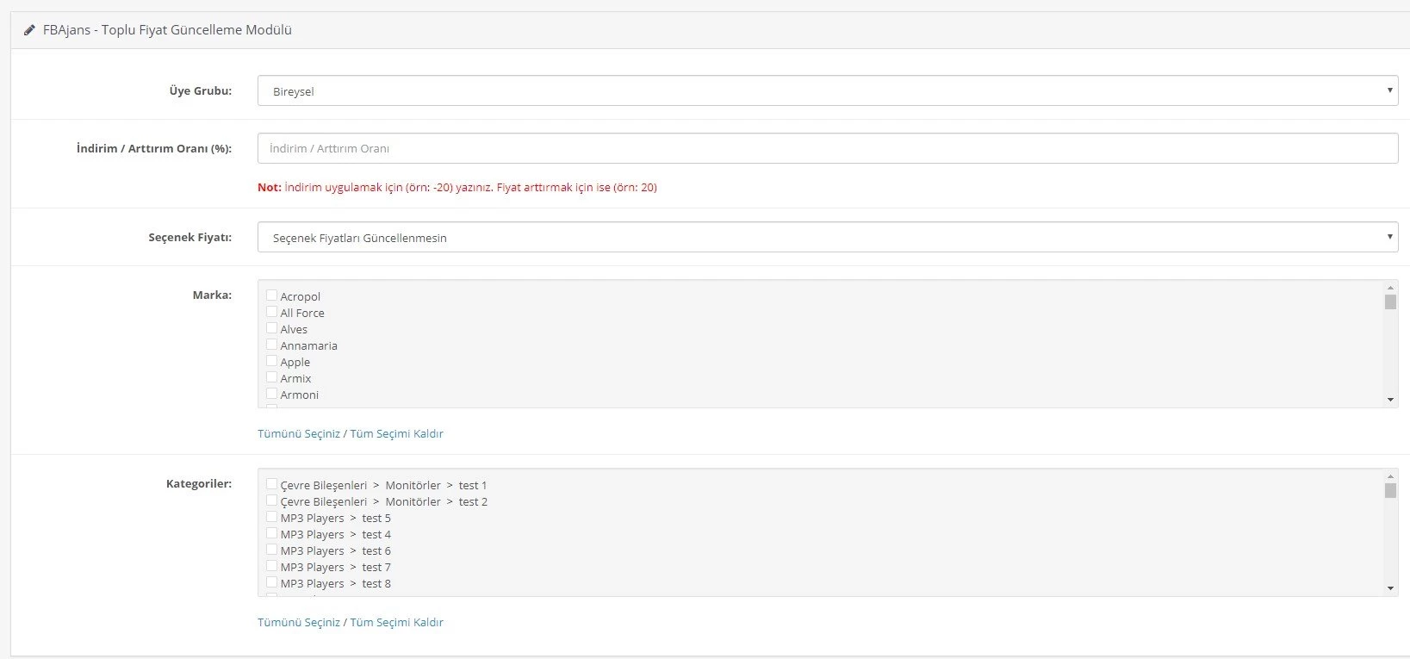Check the All Force brand checkbox

tap(271, 312)
